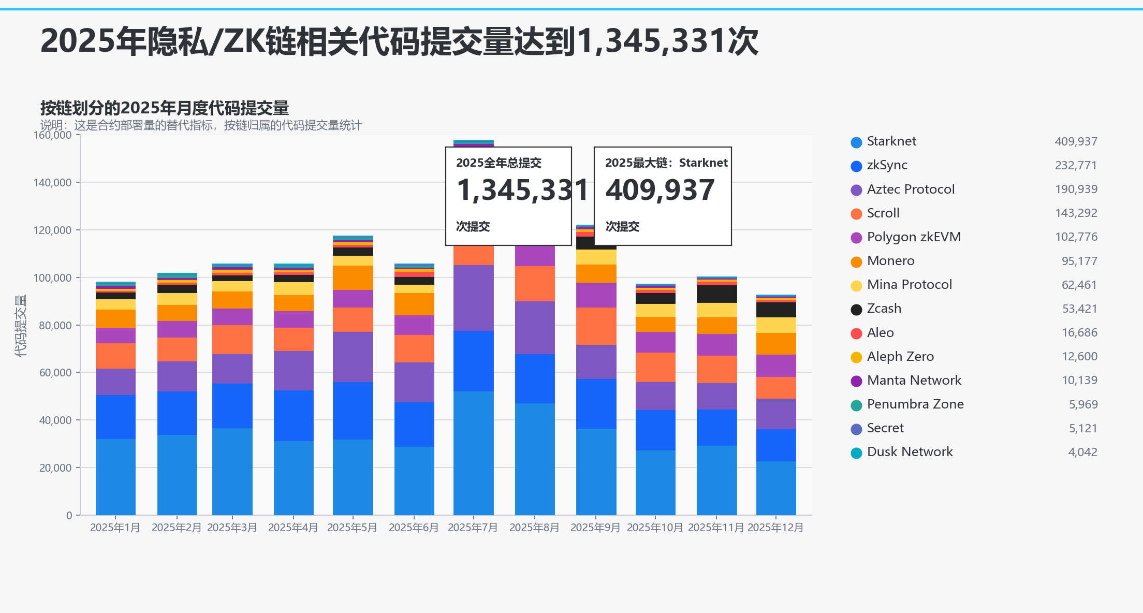
Task: Click the Manta Network legend color dot
Action: pyautogui.click(x=856, y=381)
